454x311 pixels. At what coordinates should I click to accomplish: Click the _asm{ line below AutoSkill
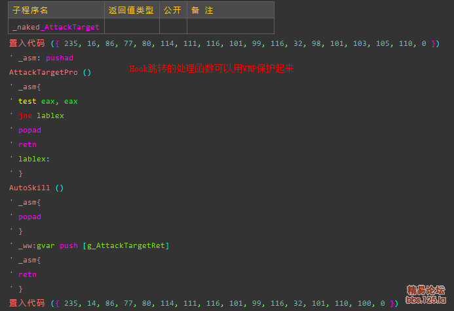(x=29, y=202)
